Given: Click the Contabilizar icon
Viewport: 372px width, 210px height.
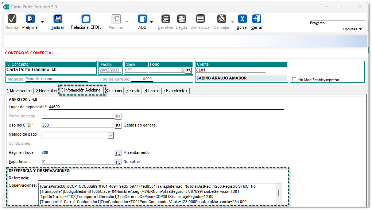Looking at the screenshot, I should [x=200, y=19].
